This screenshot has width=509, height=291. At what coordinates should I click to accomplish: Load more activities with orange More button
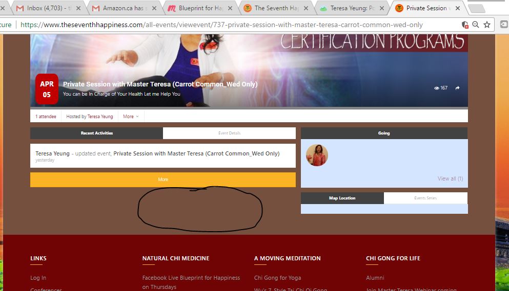coord(163,180)
